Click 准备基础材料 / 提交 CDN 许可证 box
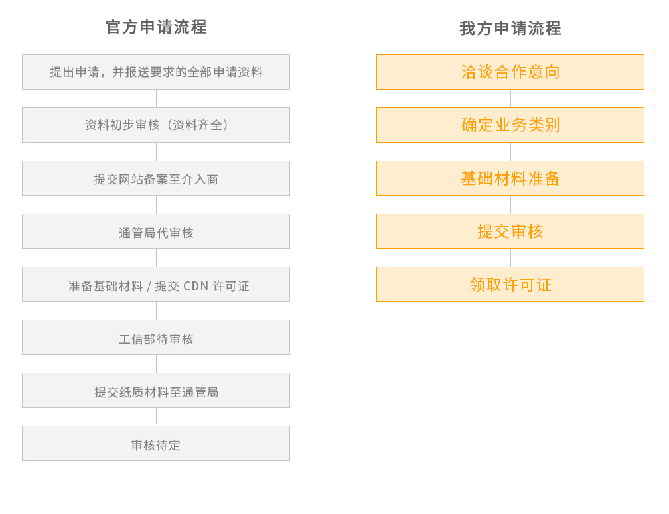Viewport: 669px width, 514px height. (156, 284)
